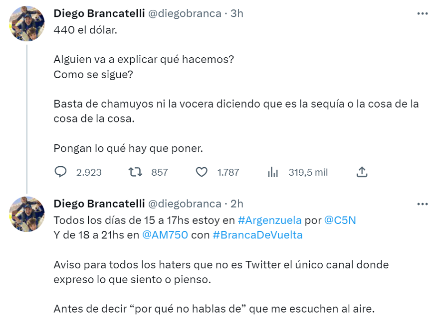Click Diego Brancatelli name on second tweet

point(99,204)
